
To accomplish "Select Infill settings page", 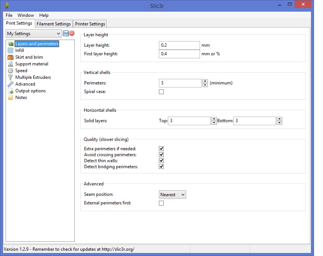I will 19,50.
